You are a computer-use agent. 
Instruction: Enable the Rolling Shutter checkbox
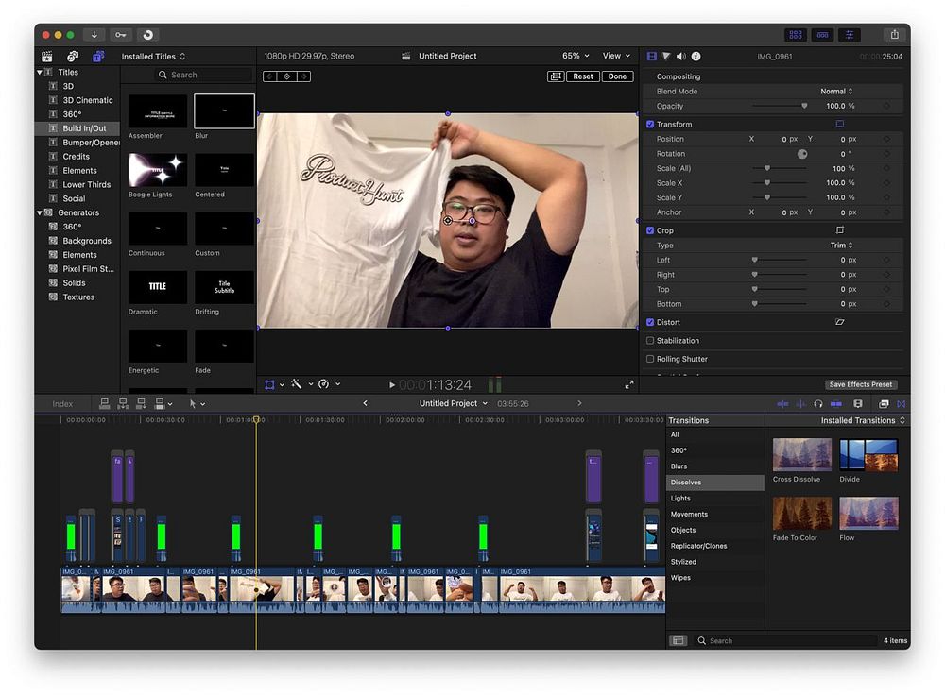tap(650, 359)
